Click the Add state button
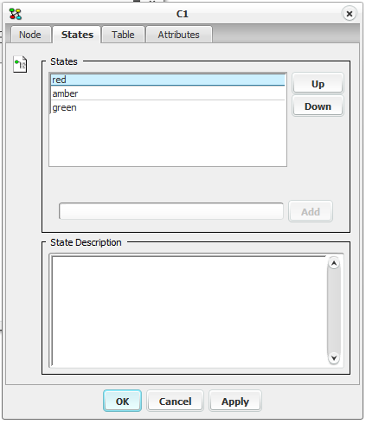This screenshot has height=424, width=366. tap(311, 212)
